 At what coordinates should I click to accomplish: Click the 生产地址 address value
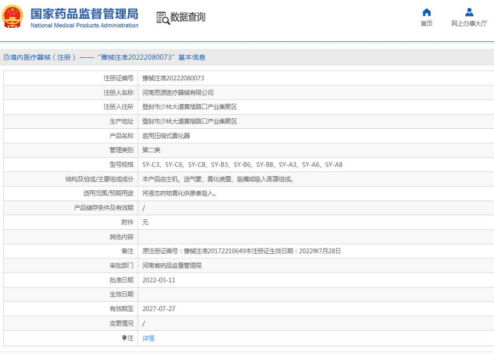190,121
